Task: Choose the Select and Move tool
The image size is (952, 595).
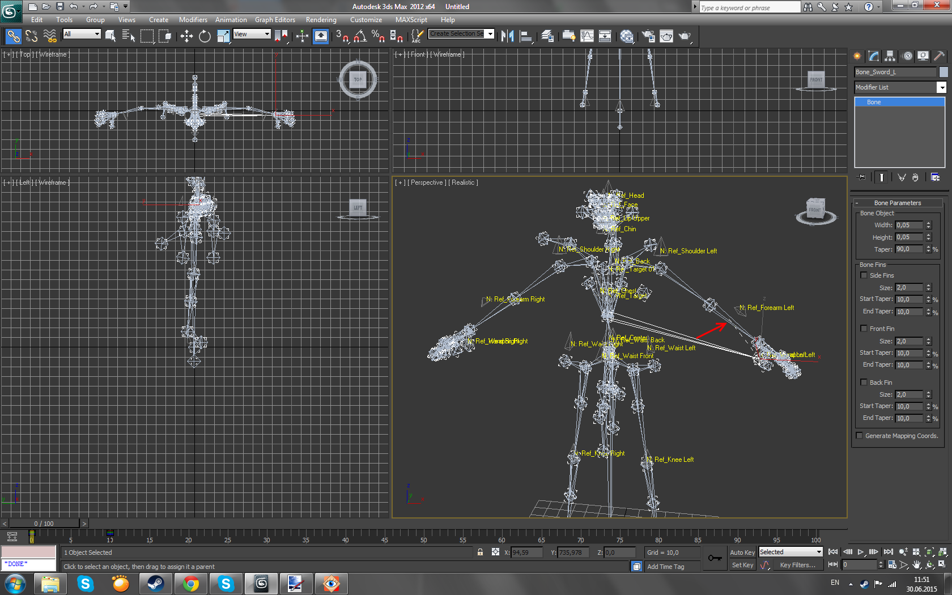Action: 186,36
